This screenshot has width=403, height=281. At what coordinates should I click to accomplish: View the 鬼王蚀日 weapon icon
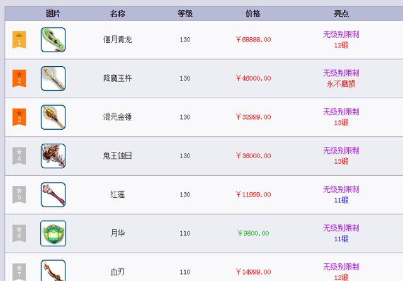(53, 156)
